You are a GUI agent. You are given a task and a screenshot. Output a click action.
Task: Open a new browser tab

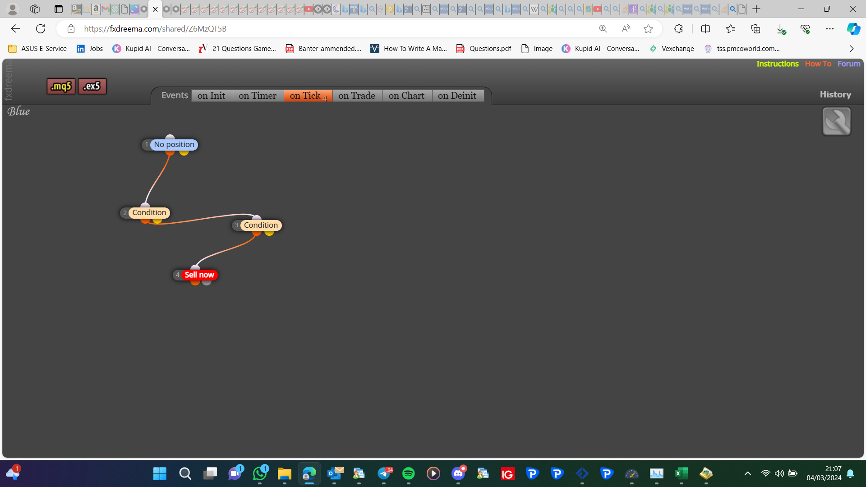(756, 9)
